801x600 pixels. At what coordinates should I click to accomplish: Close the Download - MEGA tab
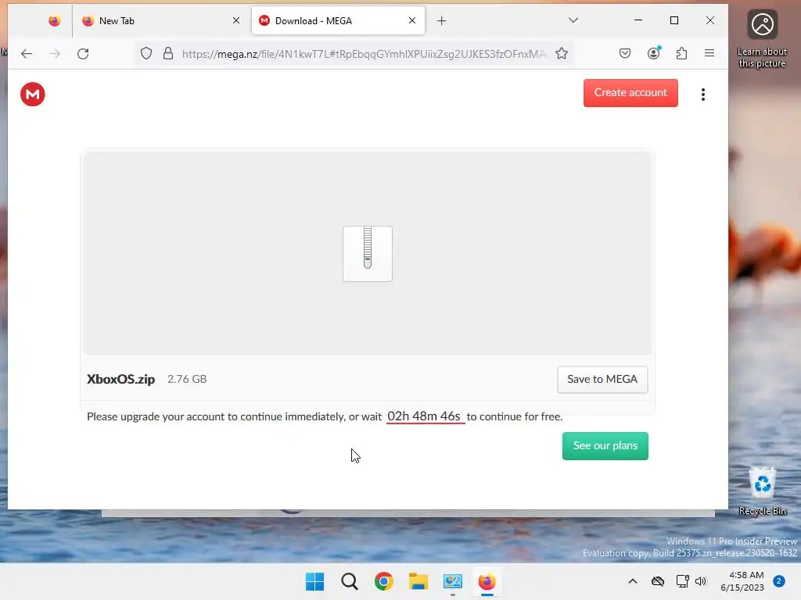point(412,20)
